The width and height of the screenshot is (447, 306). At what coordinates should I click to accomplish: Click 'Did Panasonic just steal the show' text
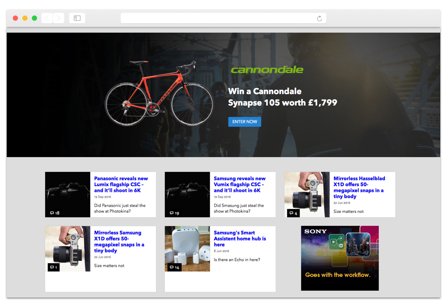point(120,208)
